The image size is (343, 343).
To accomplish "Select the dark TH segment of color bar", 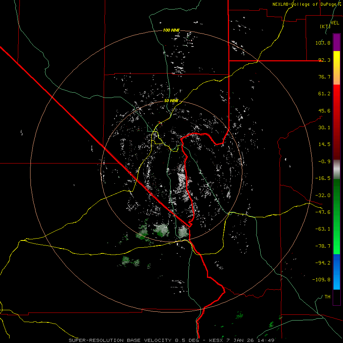I will [337, 297].
